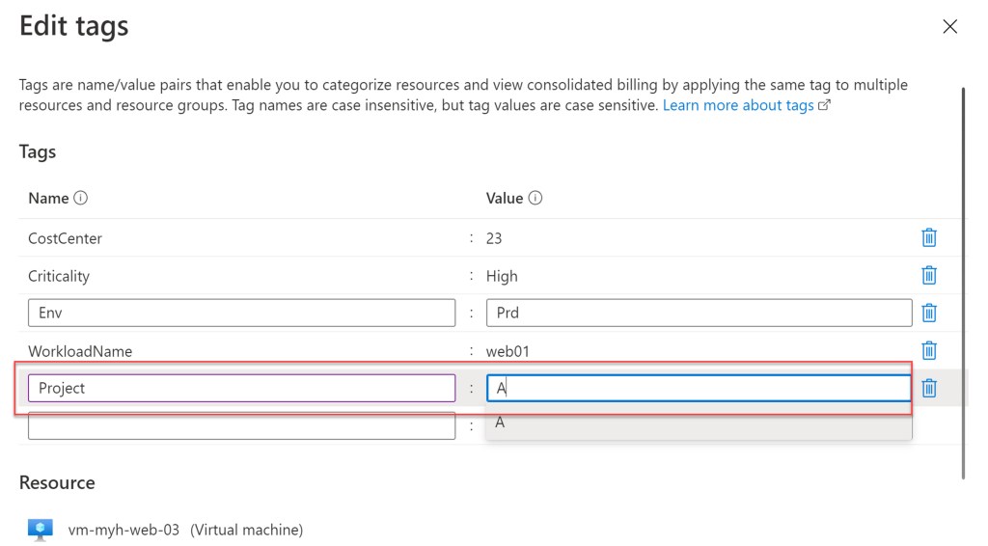Viewport: 988px width, 546px height.
Task: Delete the CostCenter tag with trash icon
Action: [x=929, y=237]
